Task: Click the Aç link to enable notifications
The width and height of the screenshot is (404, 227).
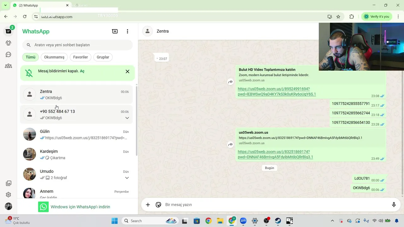Action: 82,71
